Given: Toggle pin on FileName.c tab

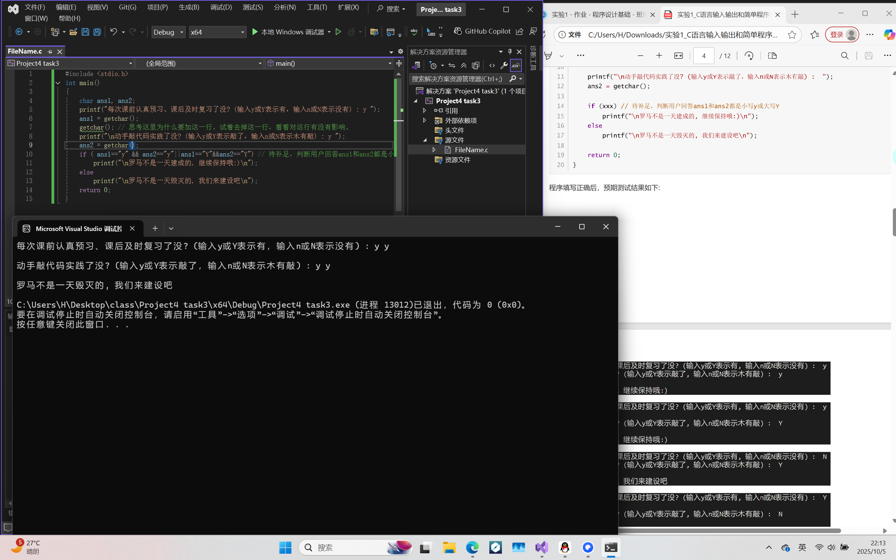Looking at the screenshot, I should click(x=50, y=51).
